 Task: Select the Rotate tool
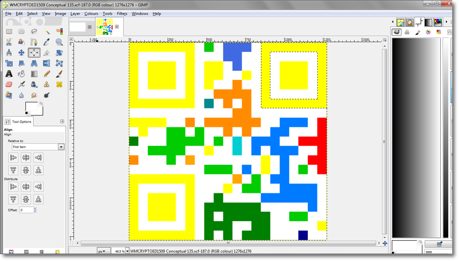[x=59, y=53]
